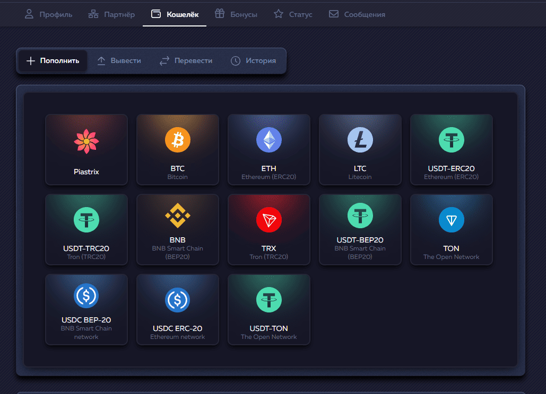Click the LTC label text

click(x=360, y=168)
